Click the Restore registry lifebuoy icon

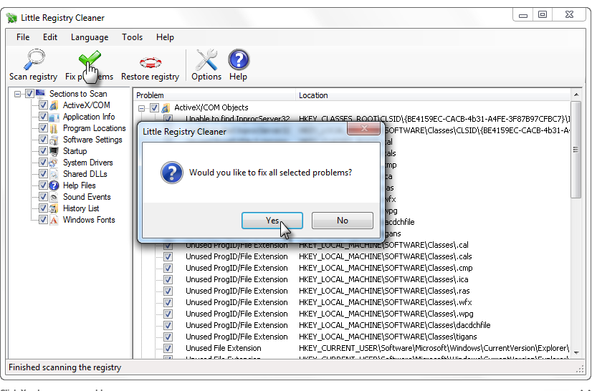click(151, 62)
